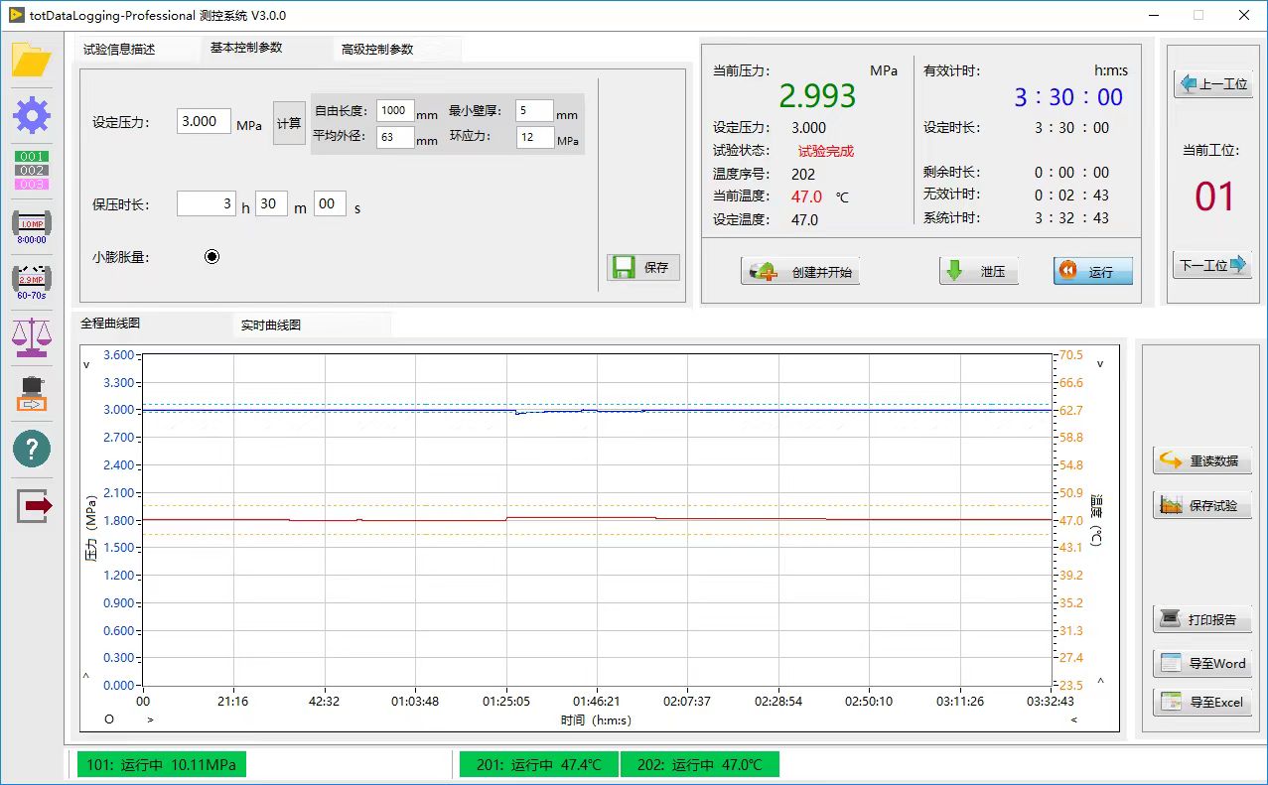Click the 无效计时 value 0 : 02 : 43
The image size is (1268, 785).
1071,195
